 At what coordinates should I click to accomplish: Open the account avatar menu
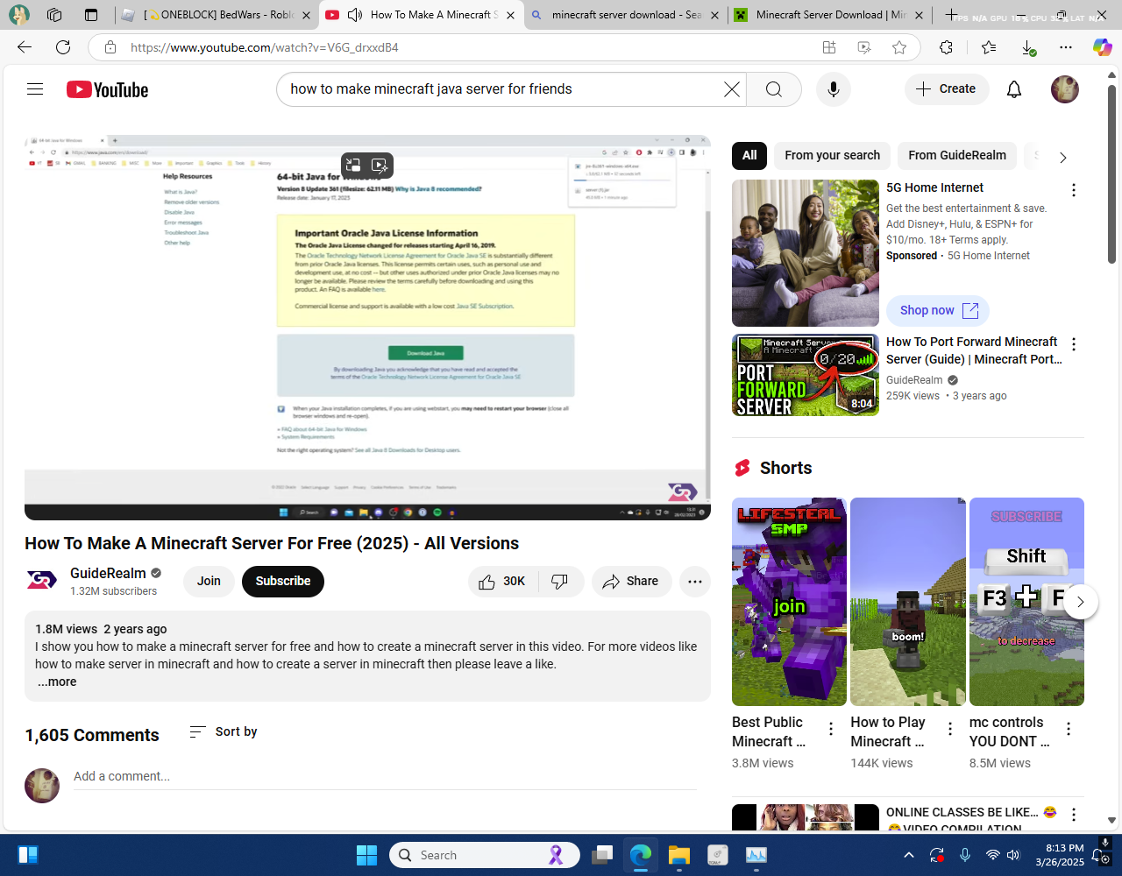tap(1064, 89)
